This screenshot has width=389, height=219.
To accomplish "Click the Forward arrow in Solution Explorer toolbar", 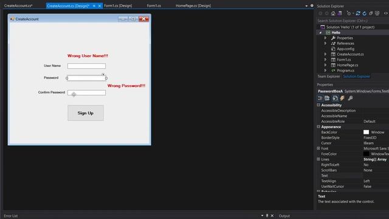I will pyautogui.click(x=327, y=13).
